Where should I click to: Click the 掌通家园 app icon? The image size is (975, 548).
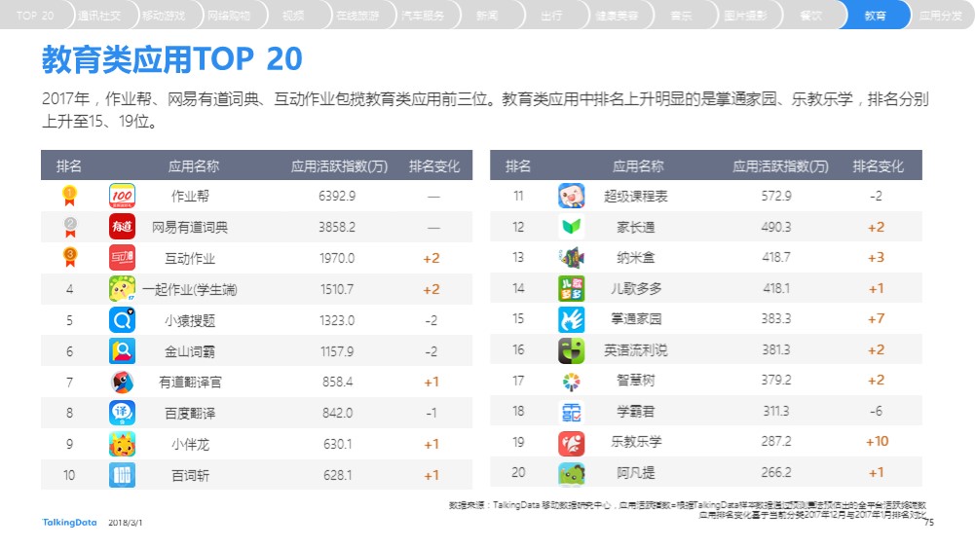pyautogui.click(x=571, y=318)
